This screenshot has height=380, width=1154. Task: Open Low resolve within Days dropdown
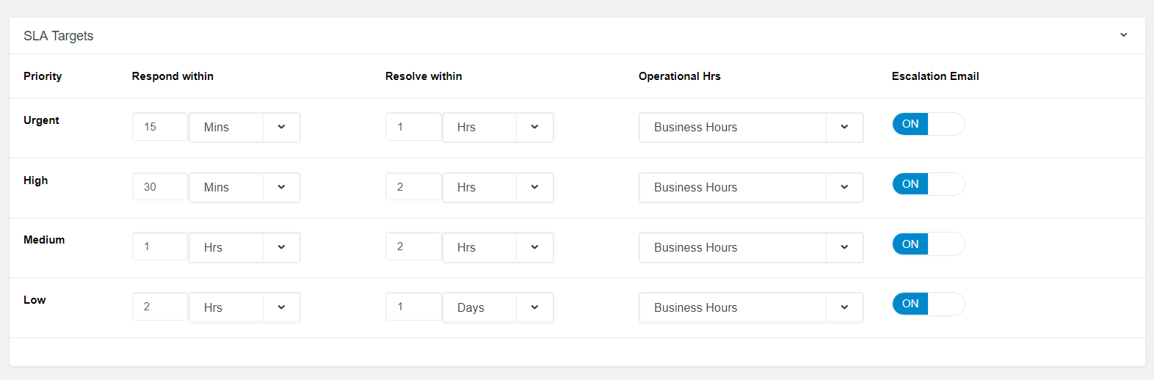click(x=498, y=307)
